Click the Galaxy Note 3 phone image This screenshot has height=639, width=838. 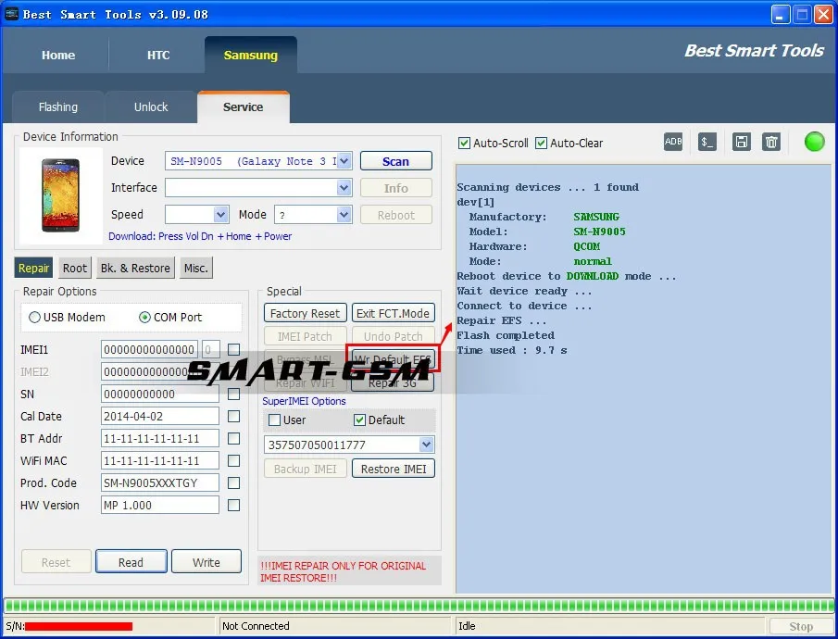tap(60, 195)
